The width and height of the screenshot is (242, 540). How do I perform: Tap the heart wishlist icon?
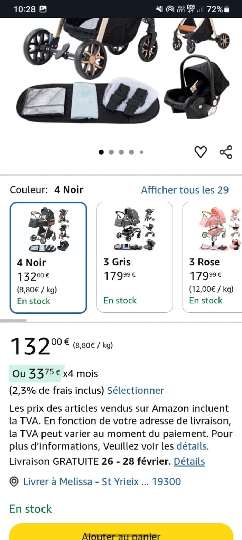[x=201, y=152]
